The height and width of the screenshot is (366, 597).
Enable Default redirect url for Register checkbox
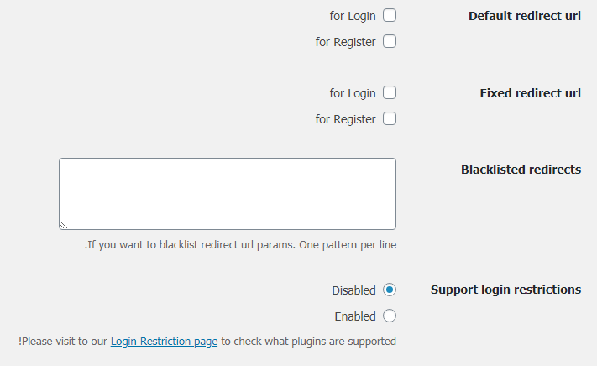390,41
